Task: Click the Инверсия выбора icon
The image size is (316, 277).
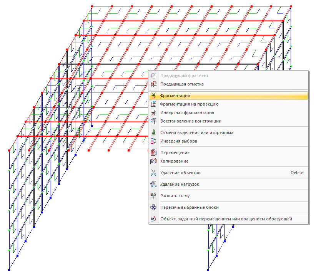Action: [x=153, y=141]
